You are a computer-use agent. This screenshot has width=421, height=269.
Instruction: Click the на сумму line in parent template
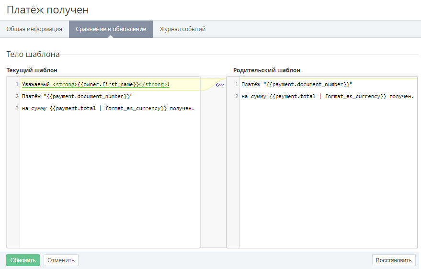[x=327, y=97]
